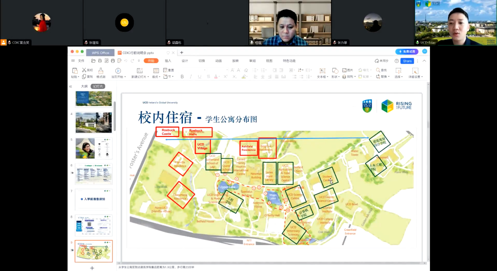
Task: Collapse the ribbon with the chevron
Action: point(424,61)
